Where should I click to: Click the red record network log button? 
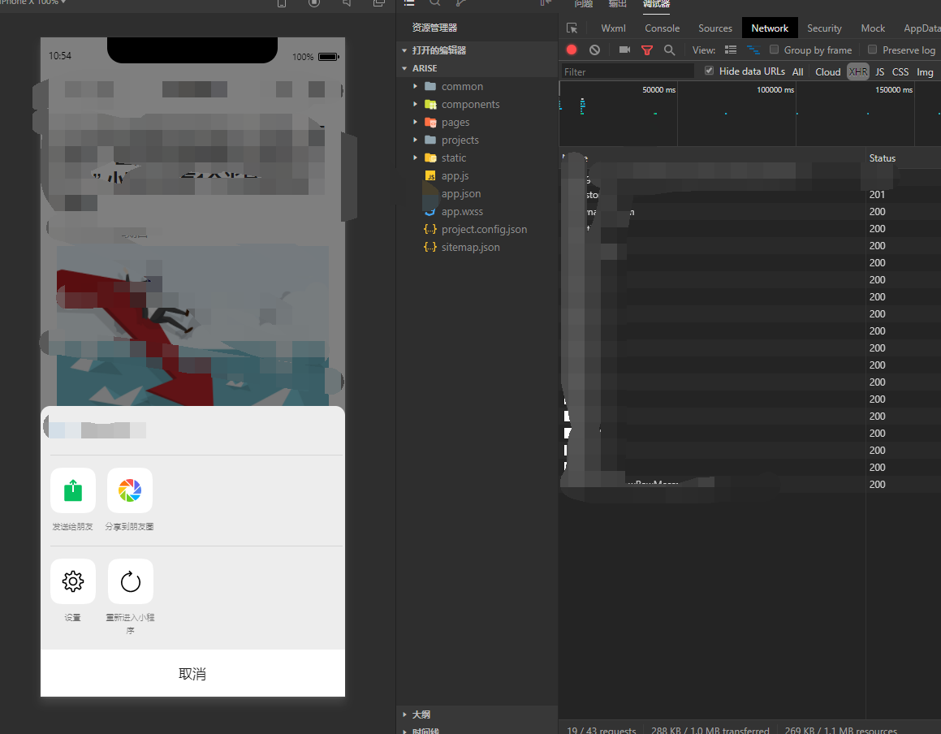(x=572, y=50)
